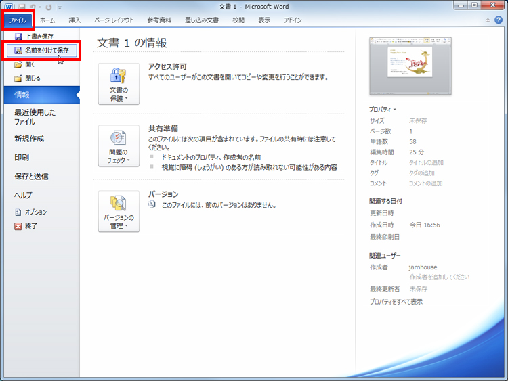Click the Word help question mark icon
This screenshot has width=508, height=381.
(499, 20)
